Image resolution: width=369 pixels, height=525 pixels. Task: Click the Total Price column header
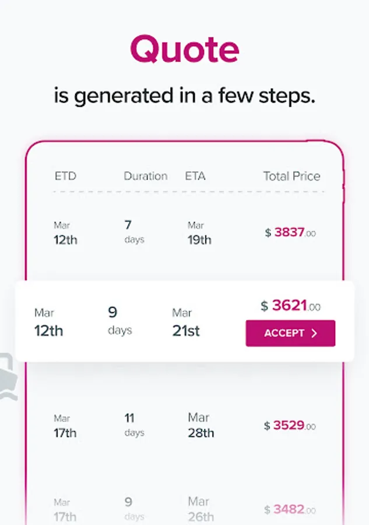pyautogui.click(x=291, y=176)
